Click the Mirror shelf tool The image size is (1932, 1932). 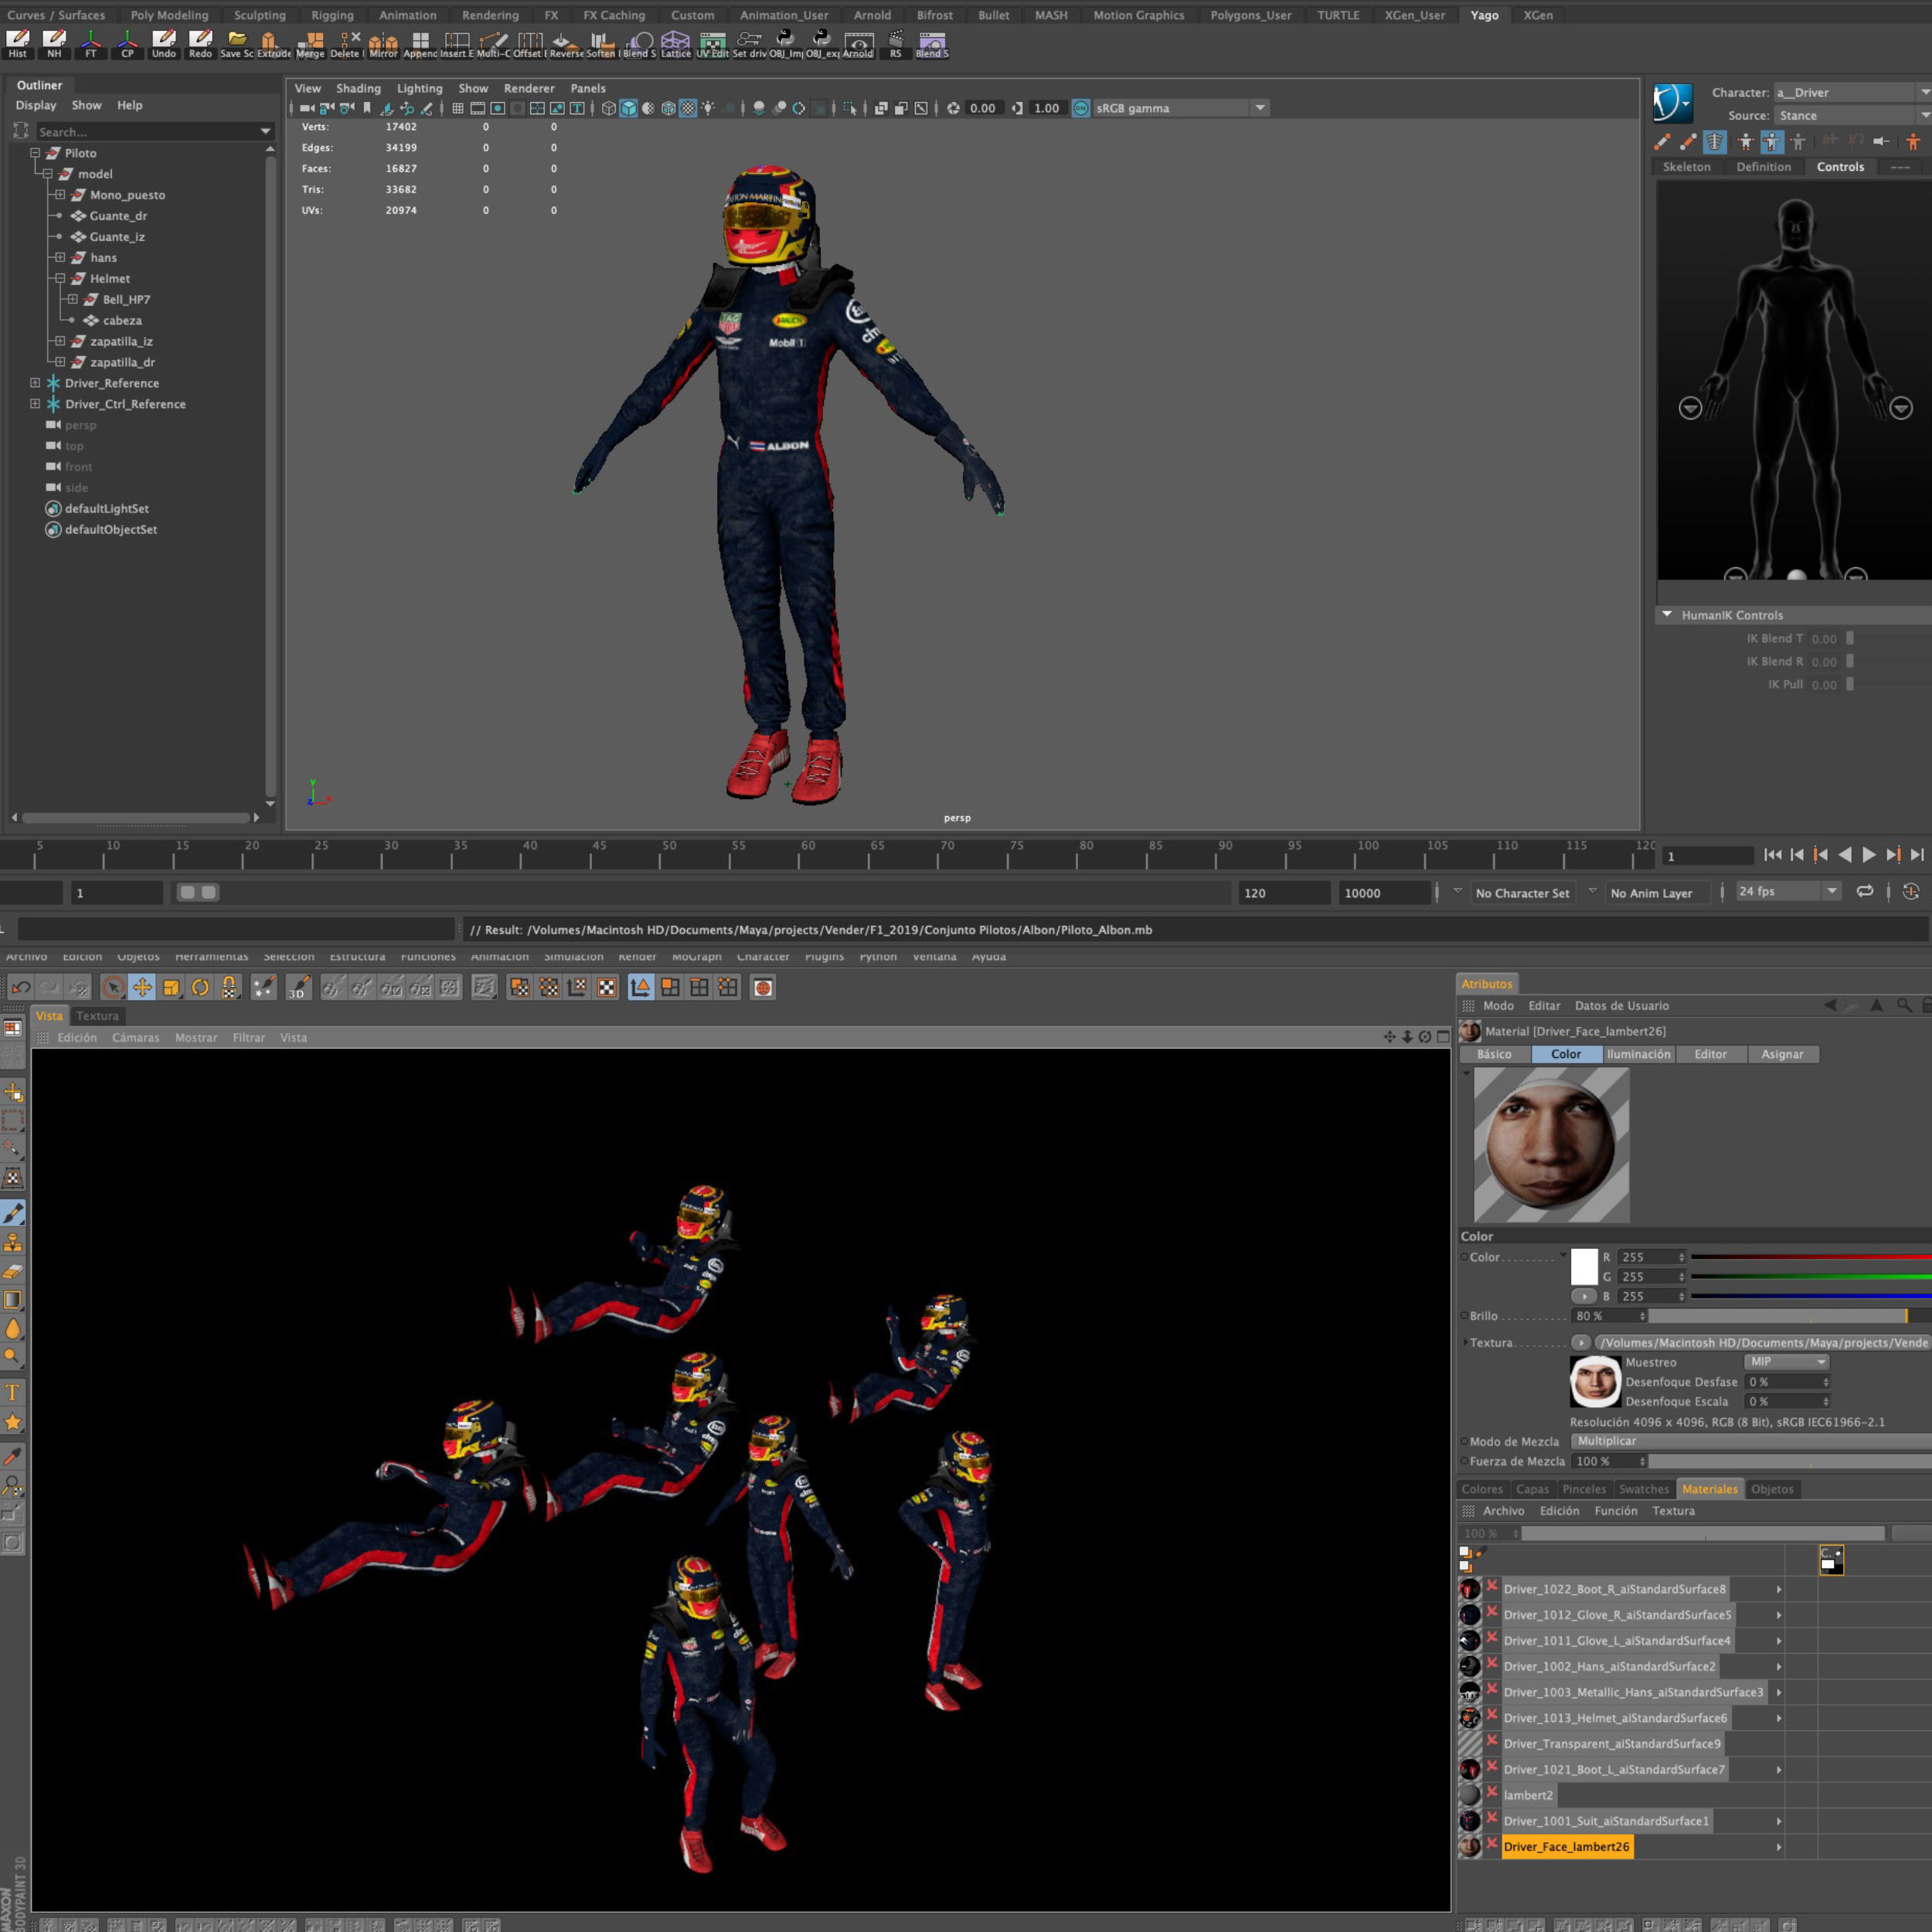pos(383,43)
